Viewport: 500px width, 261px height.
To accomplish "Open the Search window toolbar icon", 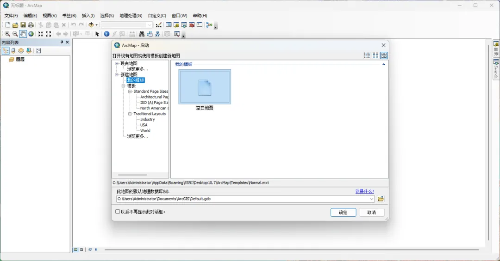I will pos(184,25).
